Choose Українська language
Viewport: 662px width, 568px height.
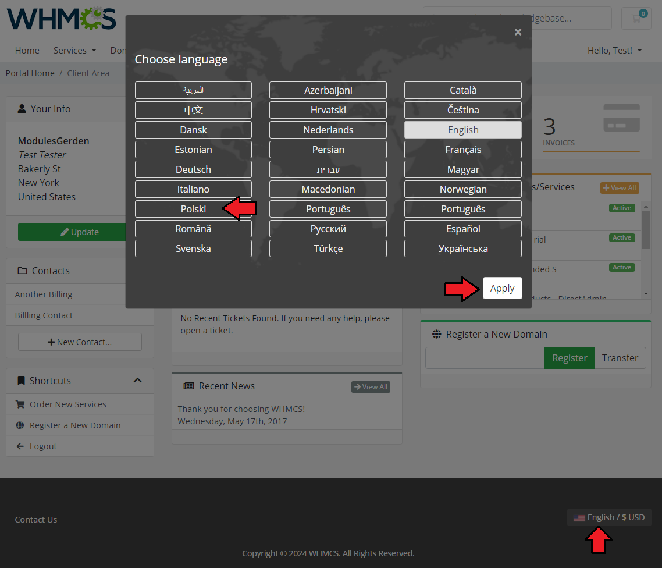point(463,248)
